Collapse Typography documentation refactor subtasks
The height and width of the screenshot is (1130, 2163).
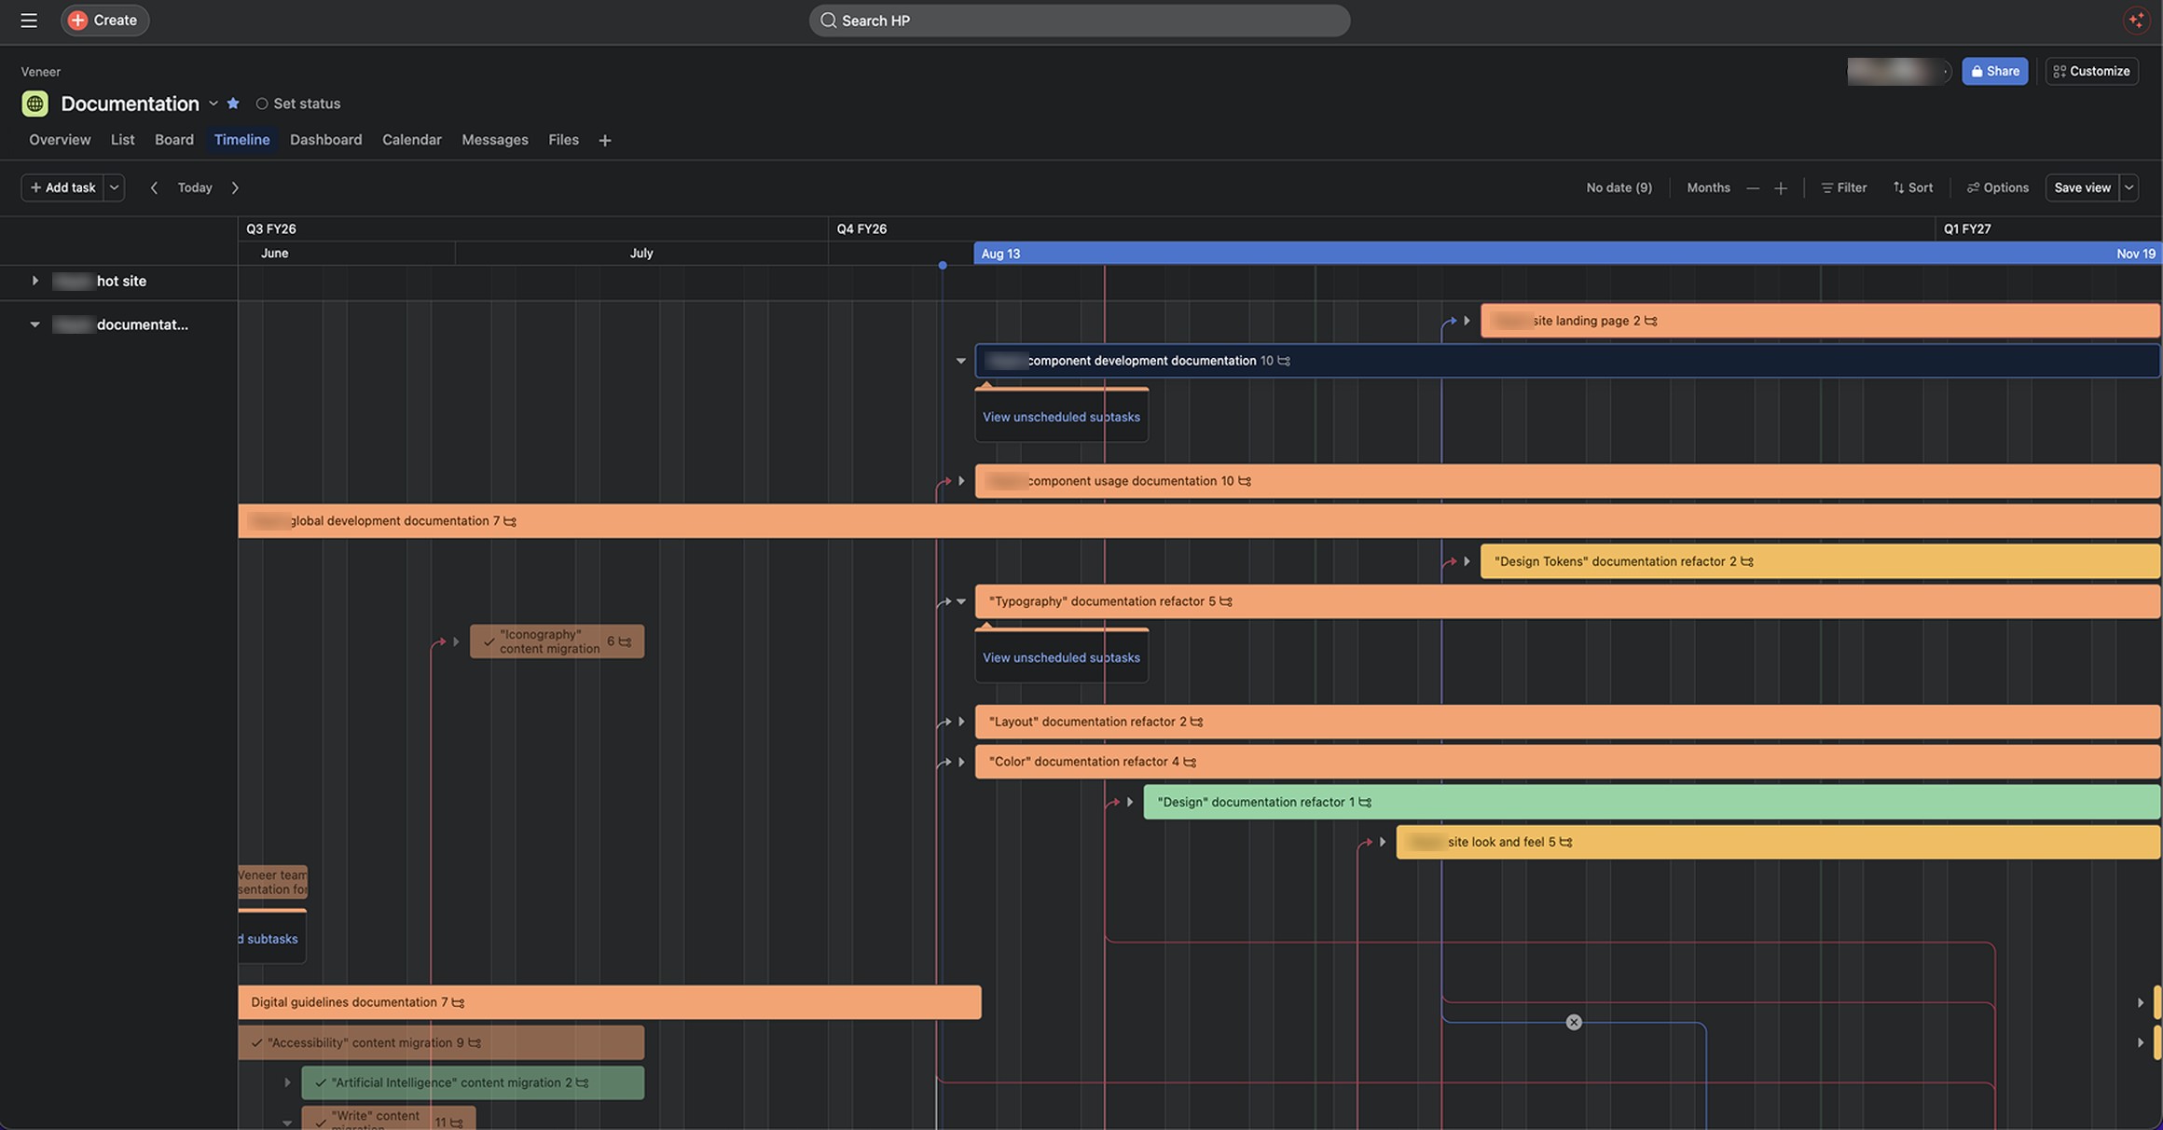click(961, 601)
